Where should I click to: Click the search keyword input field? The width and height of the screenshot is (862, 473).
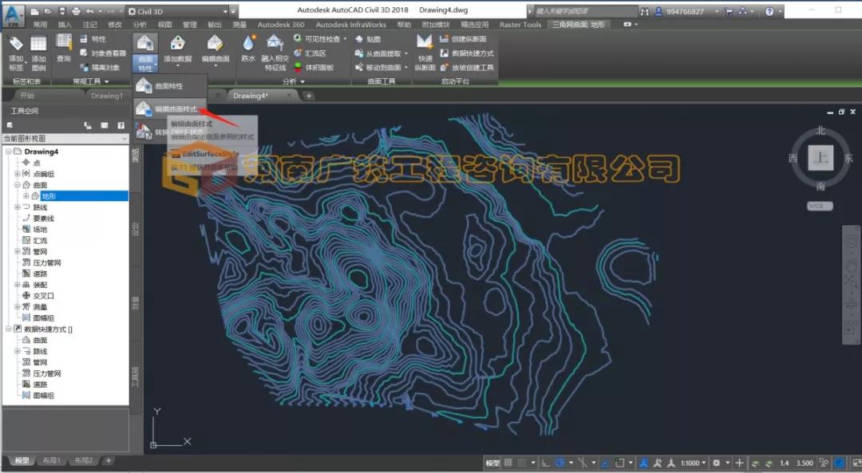[x=584, y=11]
